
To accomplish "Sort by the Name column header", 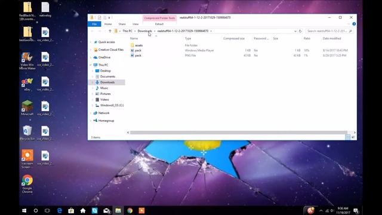I will coord(134,38).
